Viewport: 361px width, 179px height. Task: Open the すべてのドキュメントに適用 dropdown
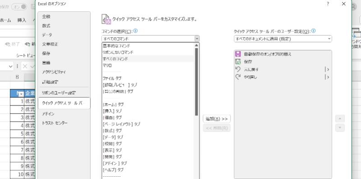tap(283, 39)
